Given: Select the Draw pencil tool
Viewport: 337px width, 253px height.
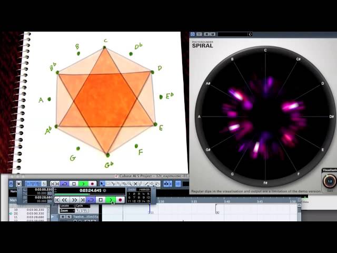Looking at the screenshot, I should click(141, 184).
